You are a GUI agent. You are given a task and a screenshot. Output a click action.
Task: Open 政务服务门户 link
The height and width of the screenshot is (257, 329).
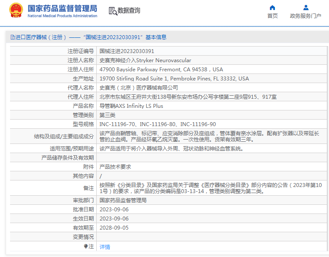point(305,16)
